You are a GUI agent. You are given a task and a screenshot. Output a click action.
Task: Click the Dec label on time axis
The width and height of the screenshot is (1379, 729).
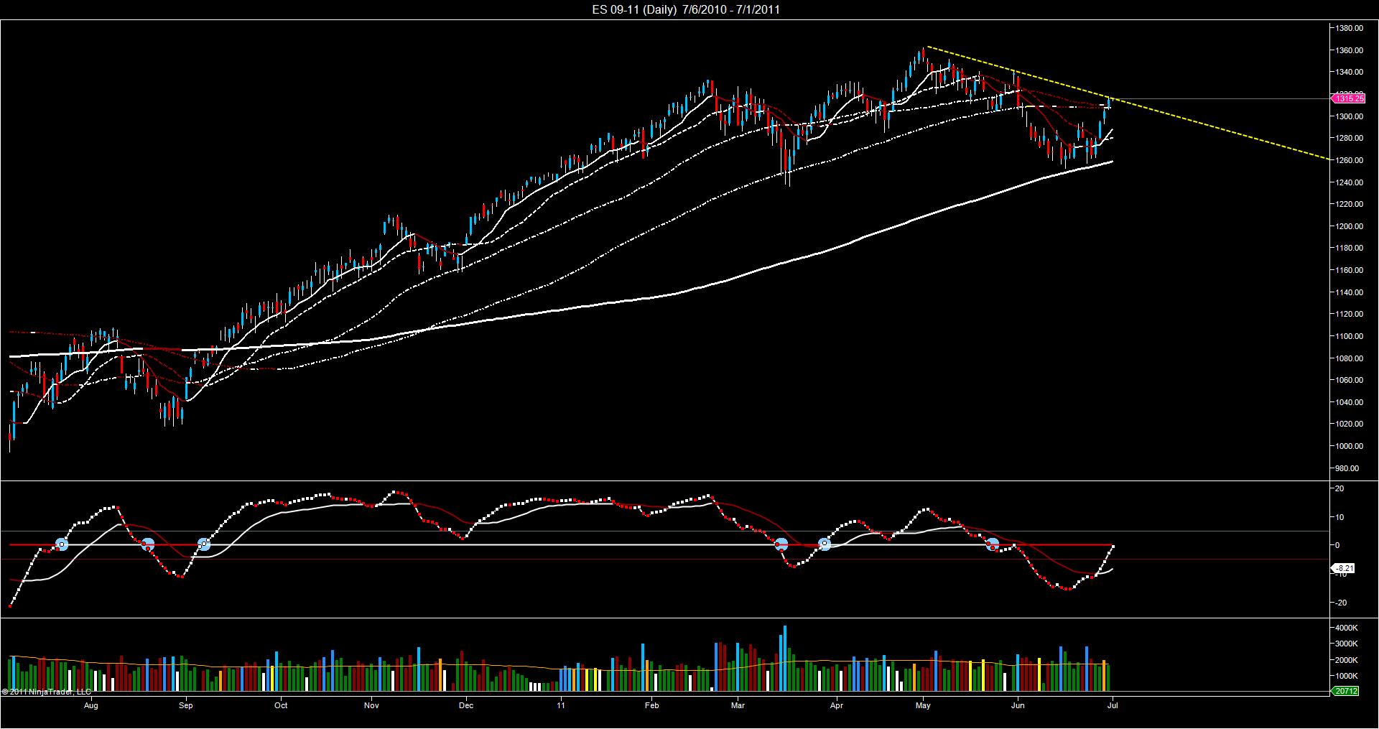pyautogui.click(x=466, y=705)
